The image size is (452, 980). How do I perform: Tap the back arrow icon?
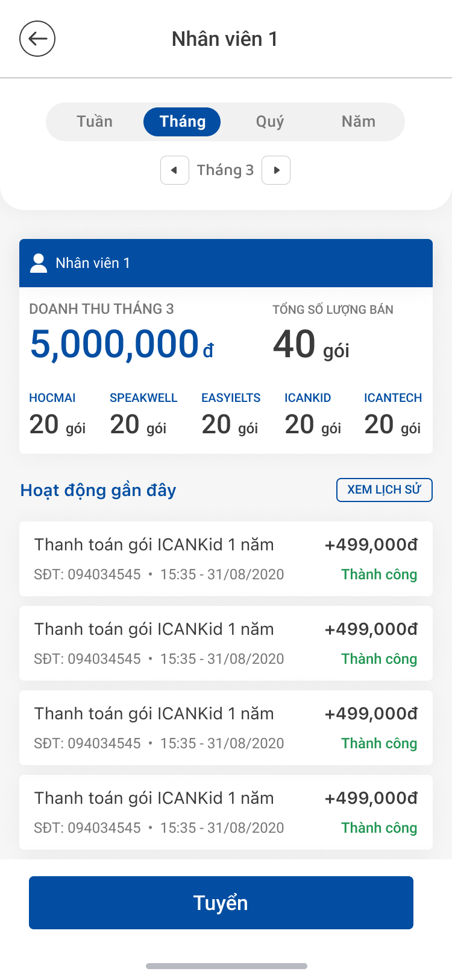coord(37,39)
